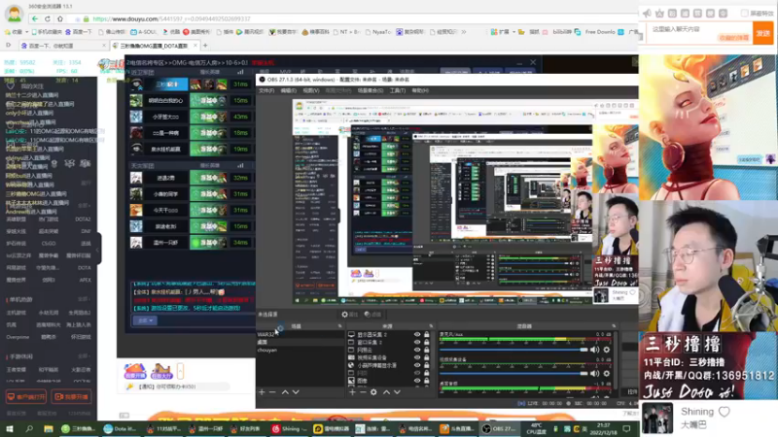The image size is (778, 437).
Task: Toggle visibility of the first source row
Action: pyautogui.click(x=417, y=334)
